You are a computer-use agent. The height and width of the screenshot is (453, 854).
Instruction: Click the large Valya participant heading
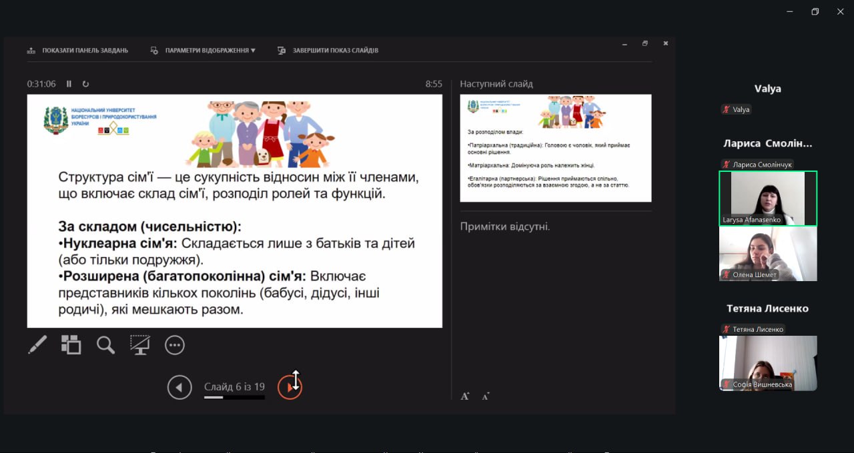click(x=768, y=89)
